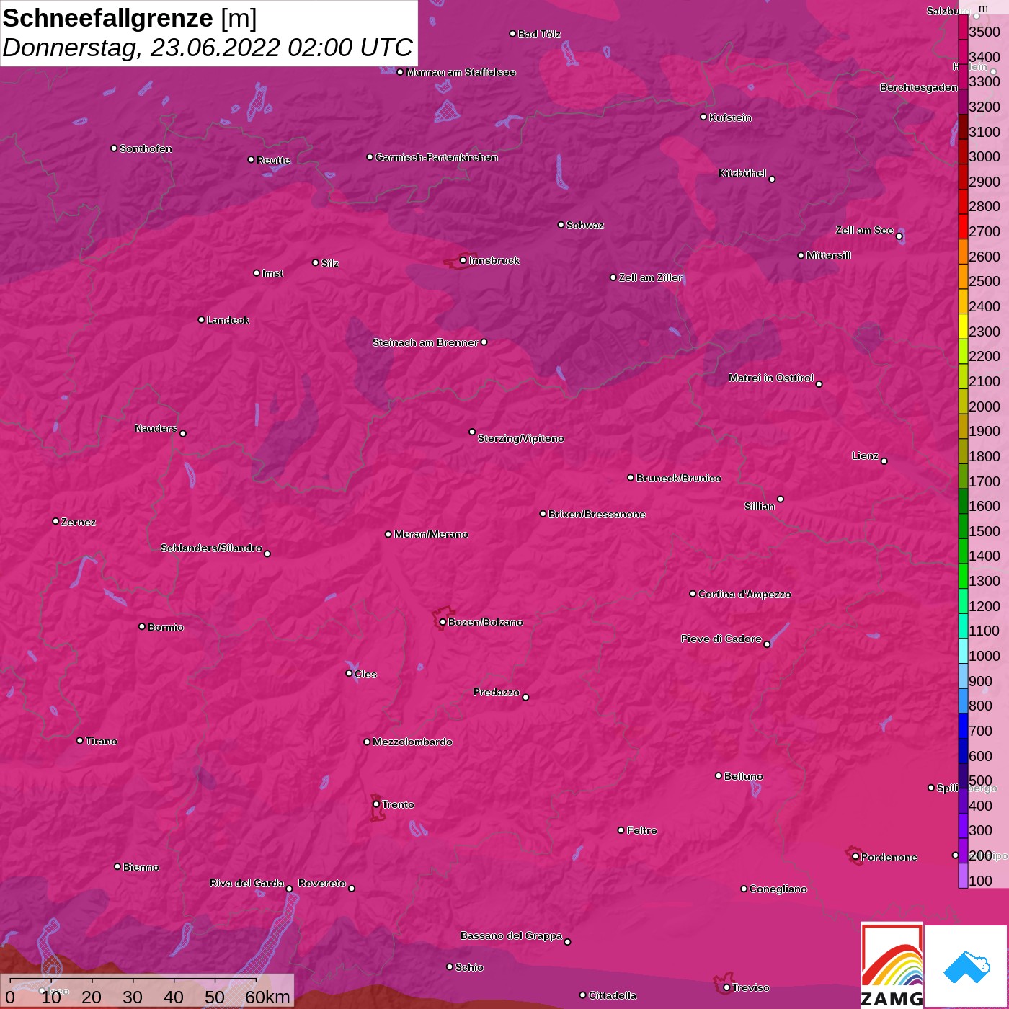This screenshot has height=1009, width=1009.
Task: Click the Kufstein map marker
Action: 703,117
